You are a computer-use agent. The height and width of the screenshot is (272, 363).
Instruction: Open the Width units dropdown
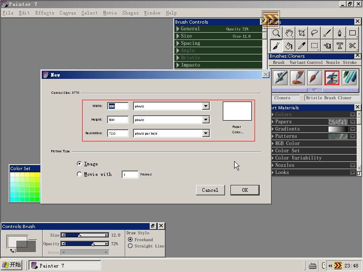[x=206, y=106]
